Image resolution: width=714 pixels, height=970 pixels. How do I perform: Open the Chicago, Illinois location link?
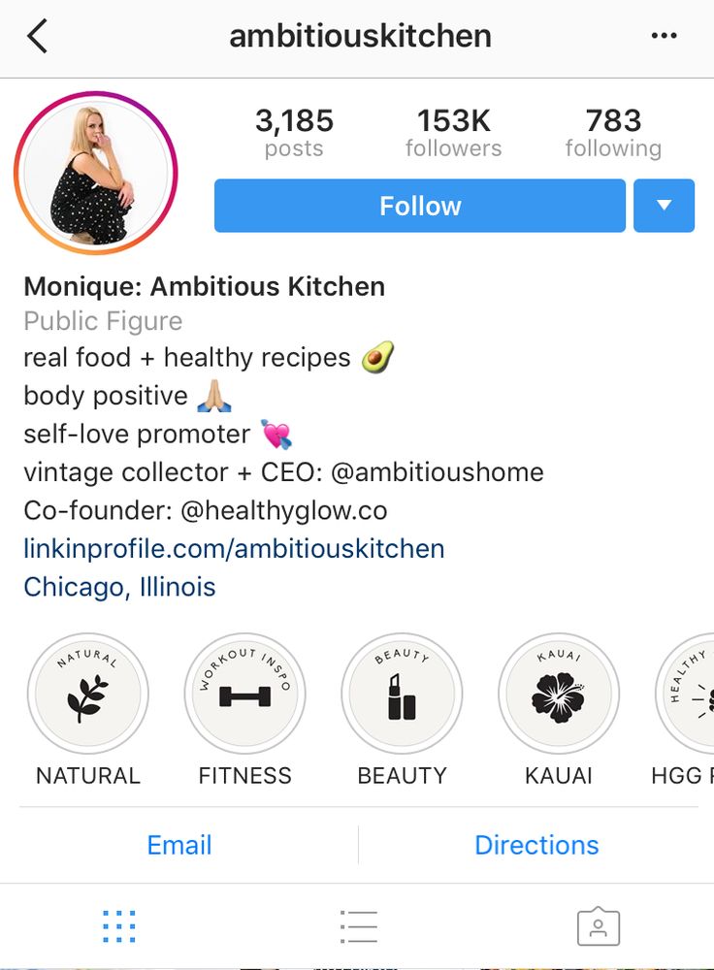point(119,587)
